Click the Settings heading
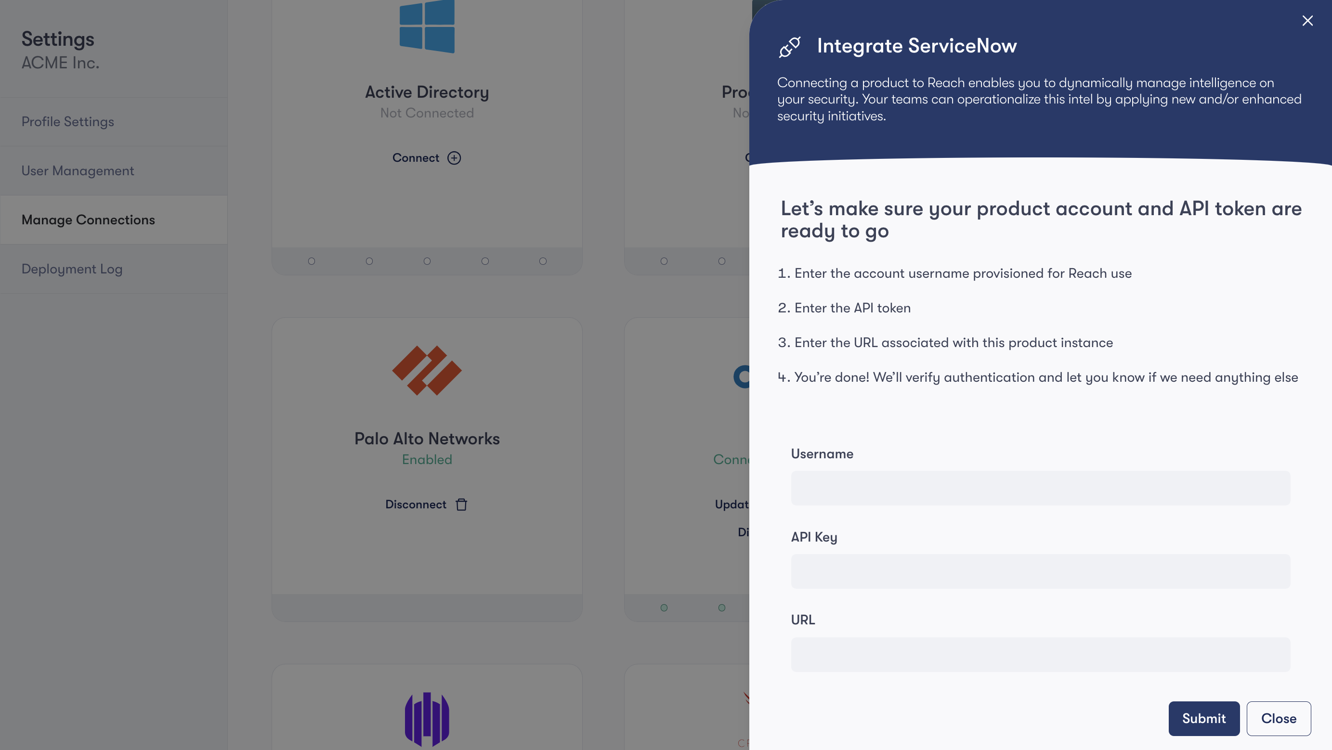Image resolution: width=1332 pixels, height=750 pixels. point(58,39)
